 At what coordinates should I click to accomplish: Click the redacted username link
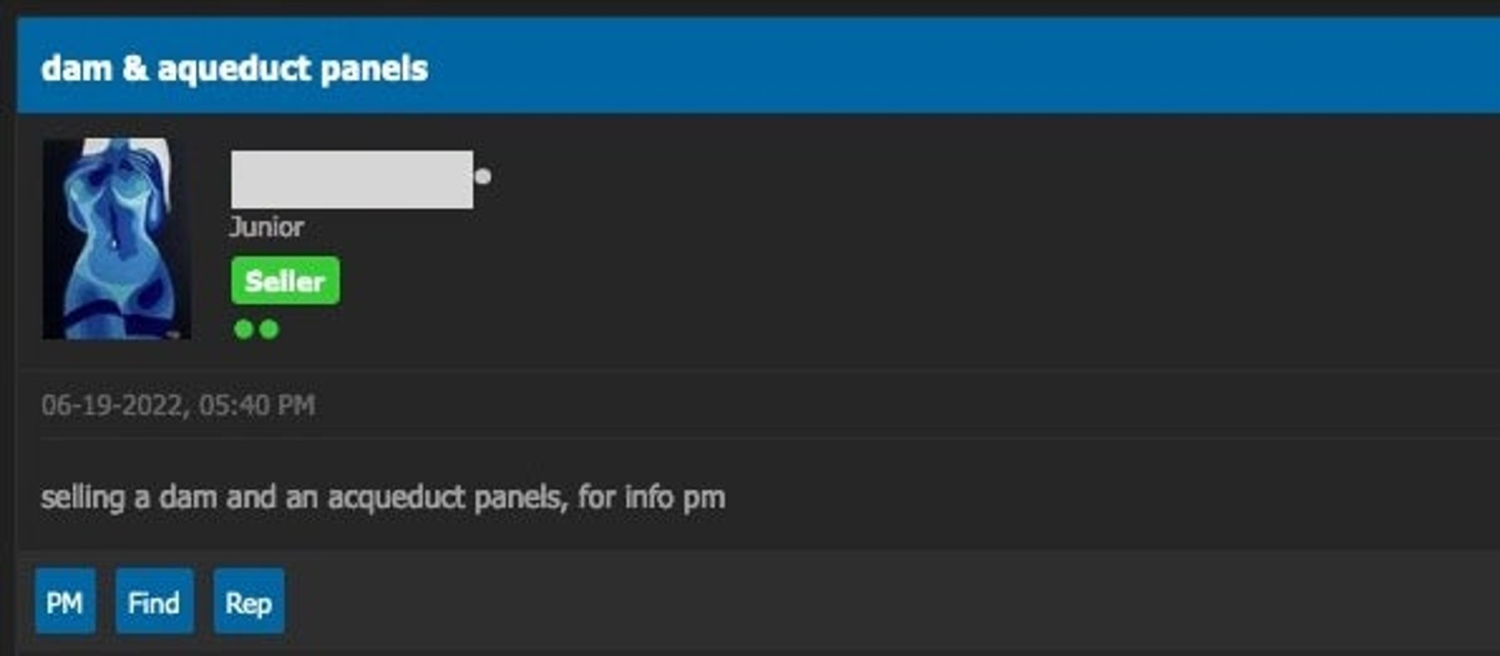(x=352, y=179)
